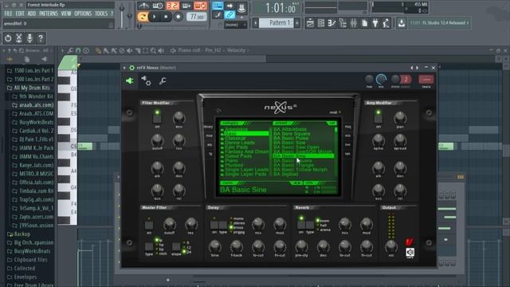Click the countdown 3.2 icon
The image size is (510, 287).
click(173, 6)
